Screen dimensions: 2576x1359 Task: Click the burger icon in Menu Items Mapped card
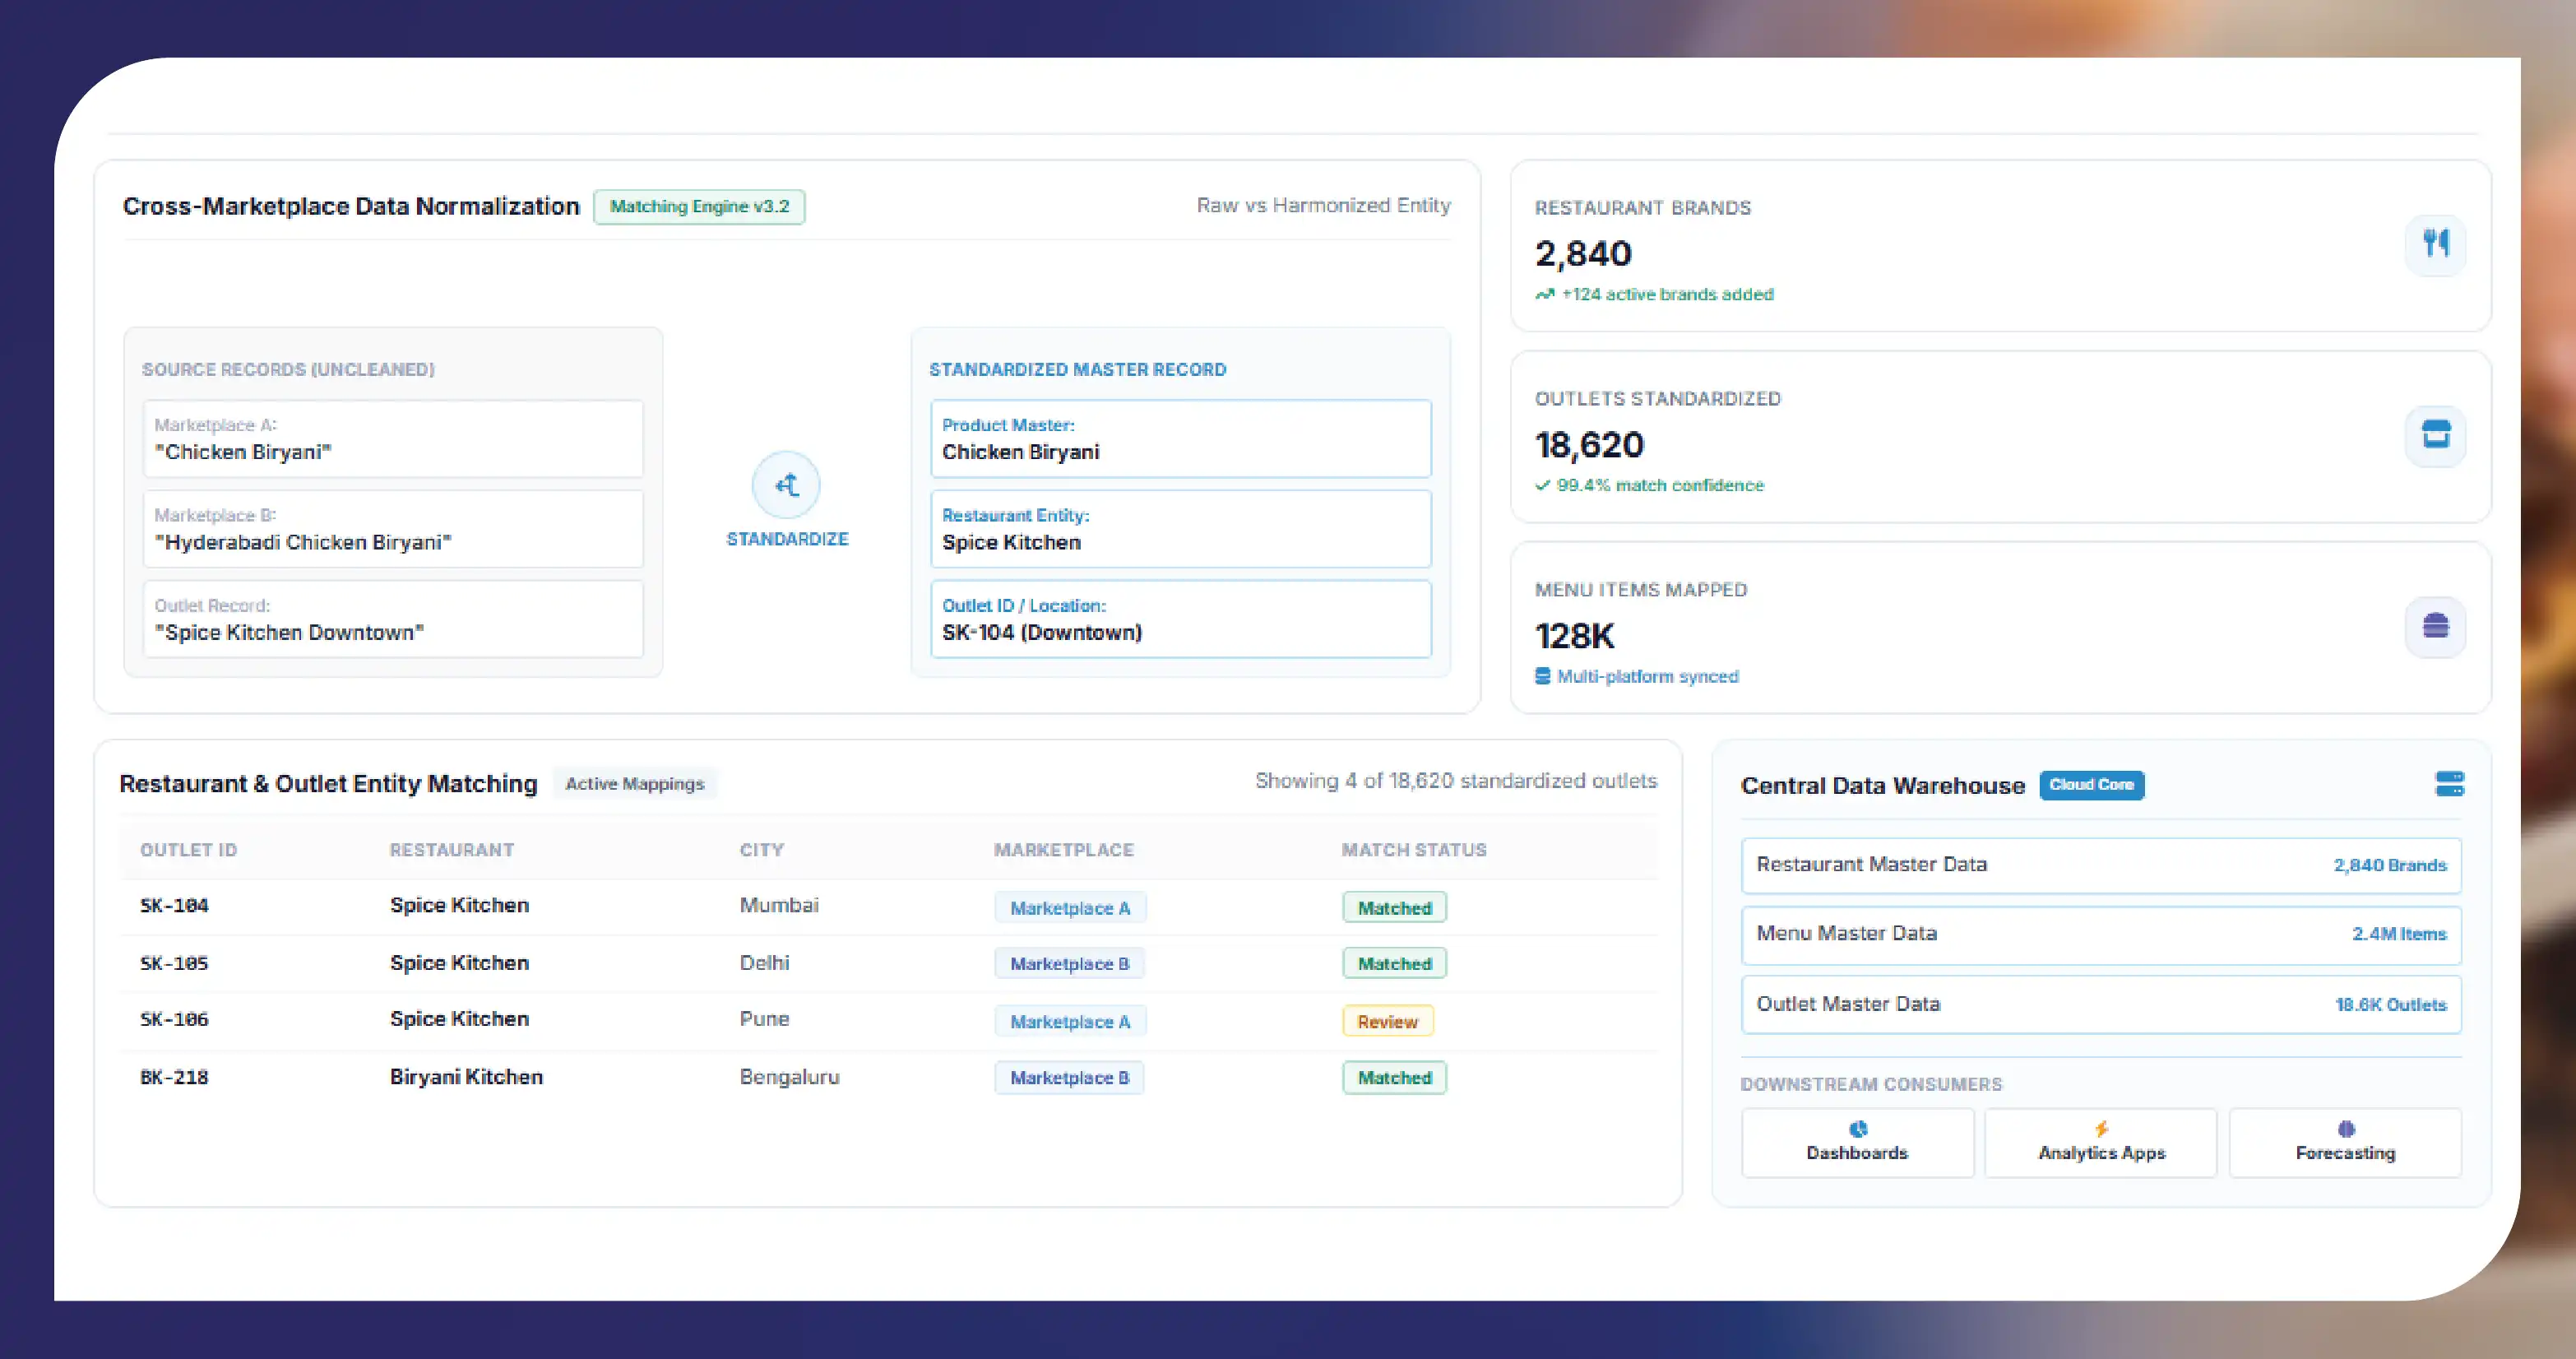click(2435, 627)
